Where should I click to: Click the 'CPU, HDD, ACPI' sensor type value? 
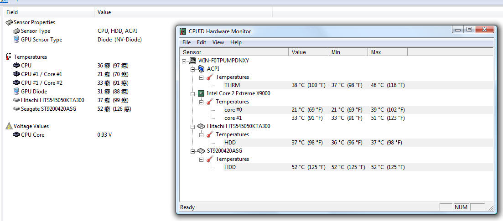point(117,31)
